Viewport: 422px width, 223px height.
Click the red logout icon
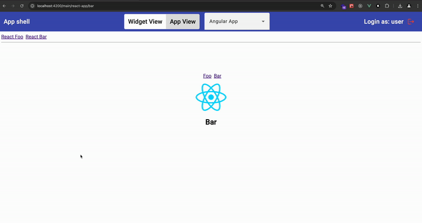411,22
